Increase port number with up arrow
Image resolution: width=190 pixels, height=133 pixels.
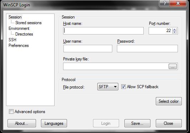coord(174,29)
